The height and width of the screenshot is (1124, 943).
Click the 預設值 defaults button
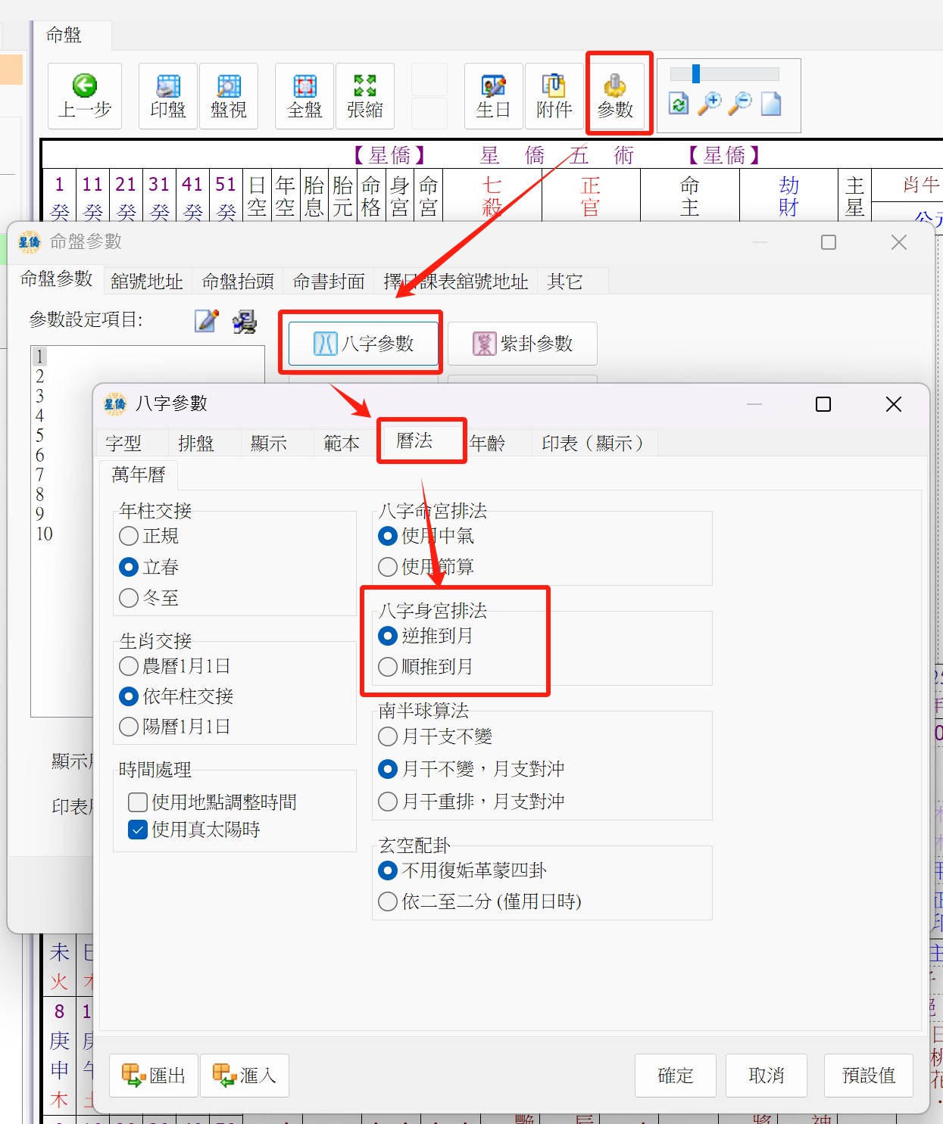868,1075
